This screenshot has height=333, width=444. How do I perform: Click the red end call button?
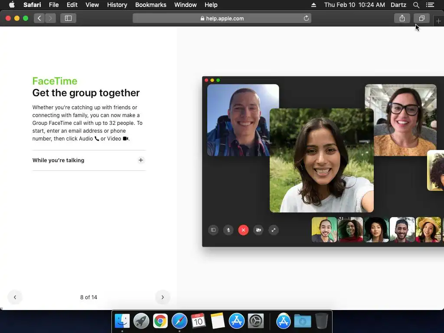pos(243,230)
